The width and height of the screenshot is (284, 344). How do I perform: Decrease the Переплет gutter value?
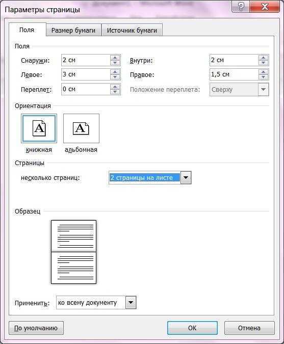click(x=115, y=92)
